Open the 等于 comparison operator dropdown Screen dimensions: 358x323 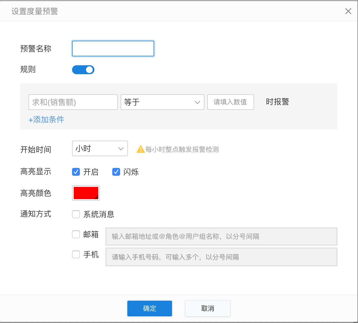[162, 102]
